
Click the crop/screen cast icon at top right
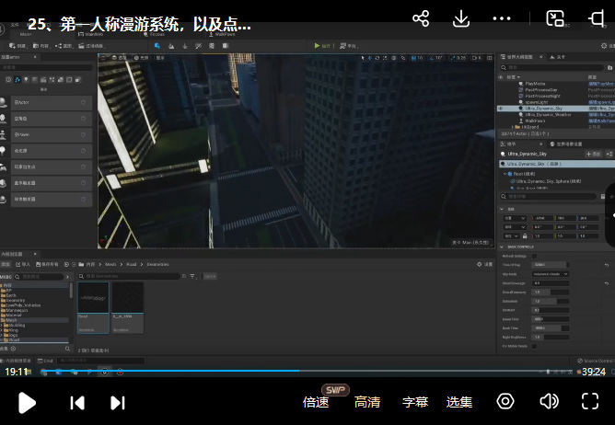pyautogui.click(x=596, y=18)
